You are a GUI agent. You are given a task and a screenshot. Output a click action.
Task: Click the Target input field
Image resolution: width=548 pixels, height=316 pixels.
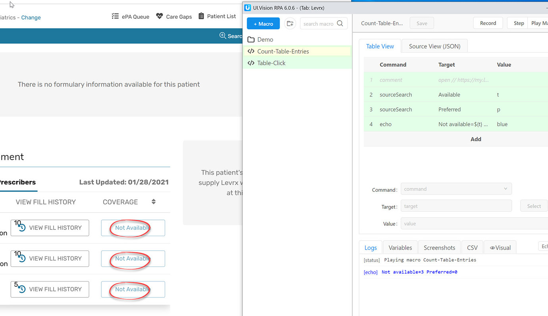pos(456,206)
